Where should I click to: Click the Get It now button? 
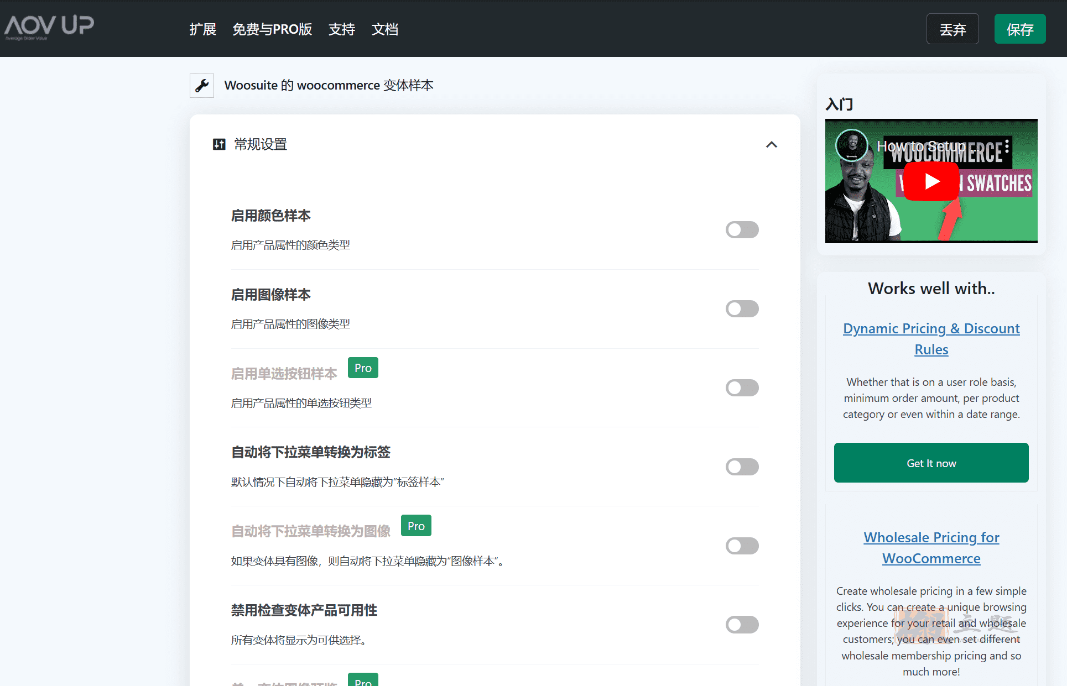[931, 463]
